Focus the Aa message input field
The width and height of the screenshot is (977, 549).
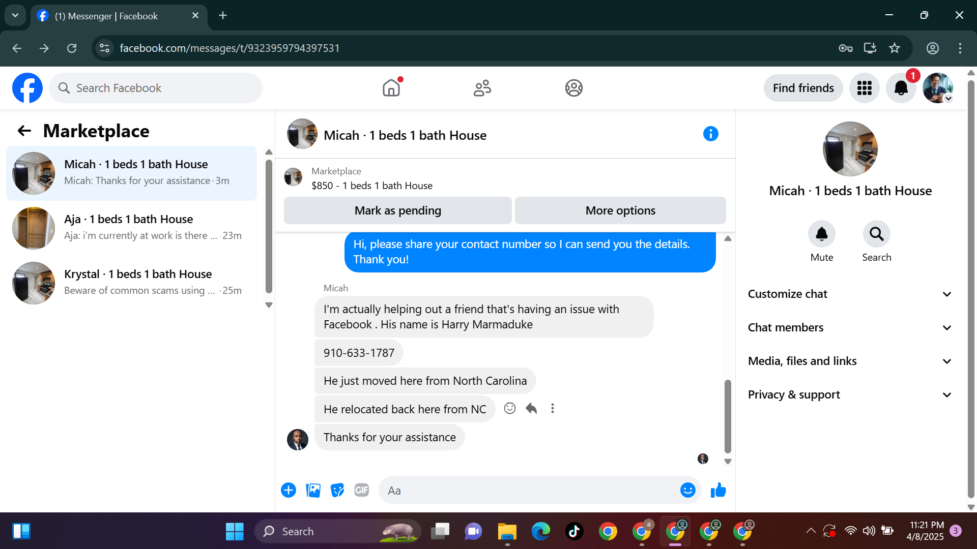[x=529, y=491]
